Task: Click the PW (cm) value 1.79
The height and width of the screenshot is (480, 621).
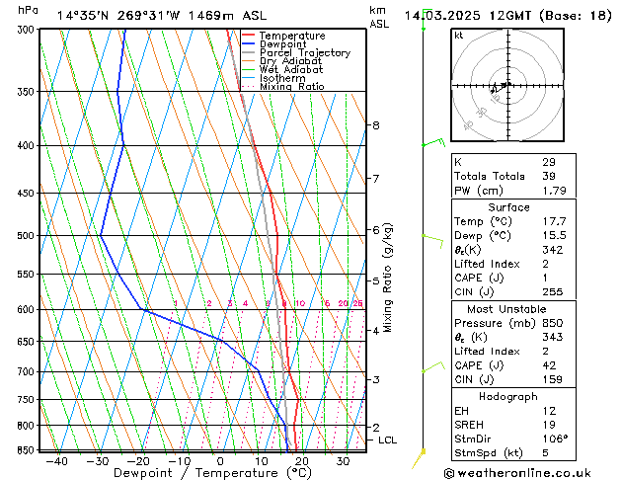Action: click(x=555, y=191)
